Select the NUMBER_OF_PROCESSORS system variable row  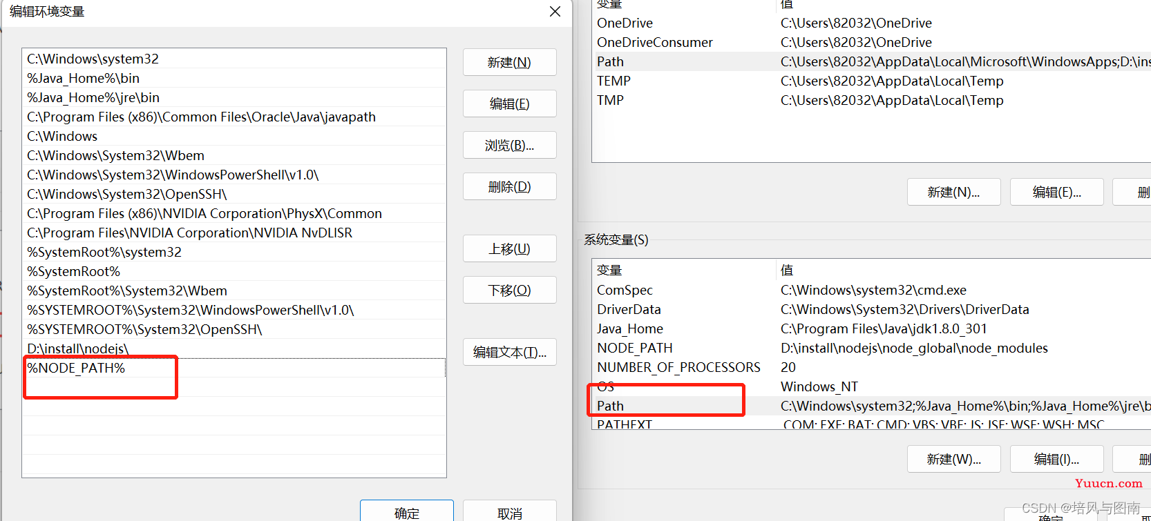coord(871,367)
